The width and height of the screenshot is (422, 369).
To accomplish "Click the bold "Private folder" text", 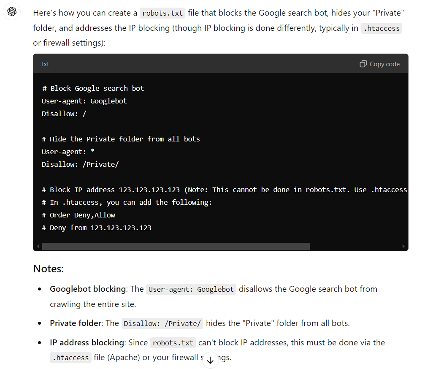I will (76, 323).
